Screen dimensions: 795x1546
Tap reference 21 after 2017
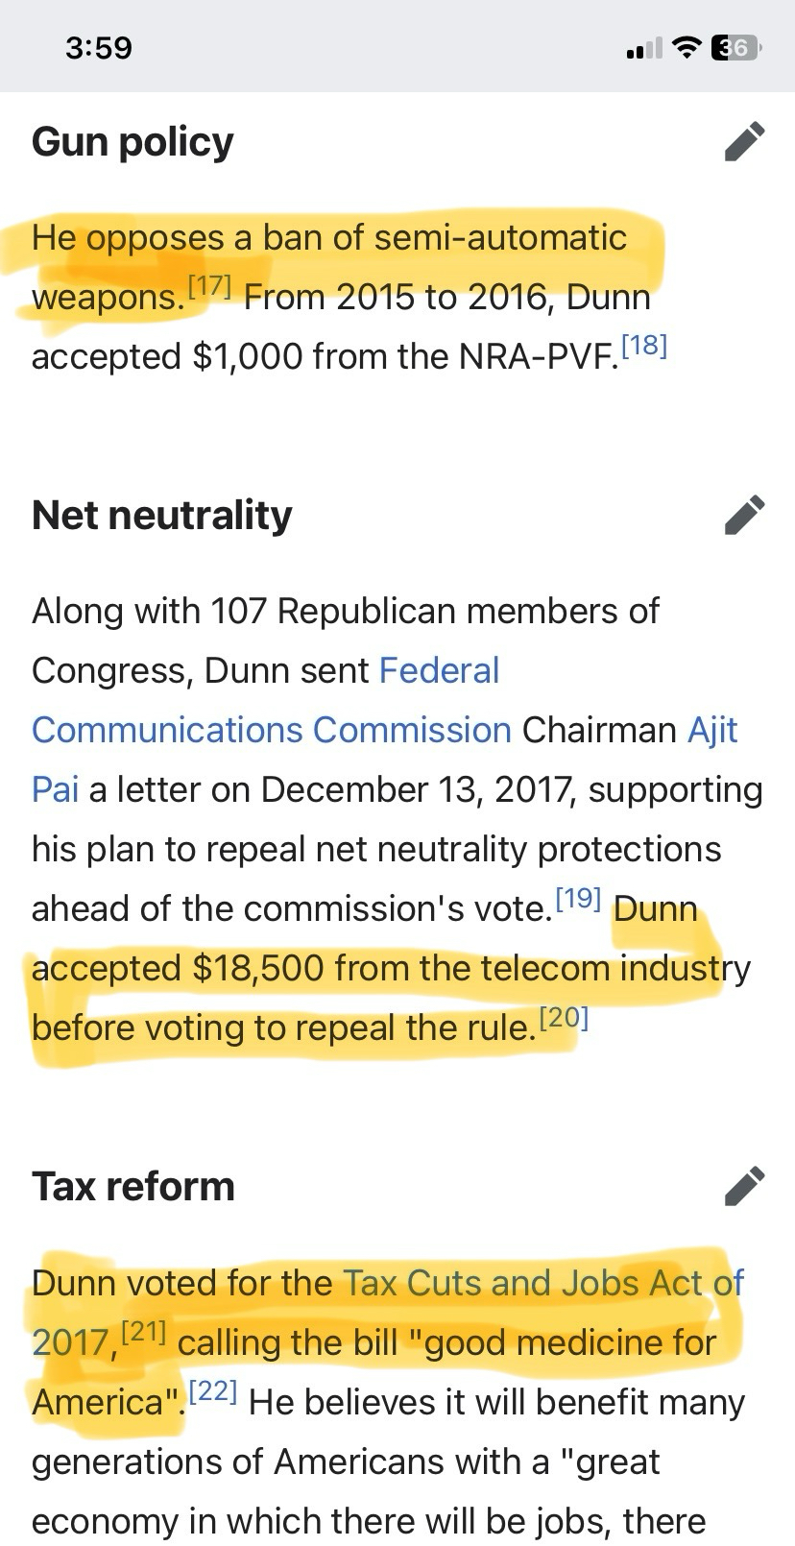click(144, 1333)
